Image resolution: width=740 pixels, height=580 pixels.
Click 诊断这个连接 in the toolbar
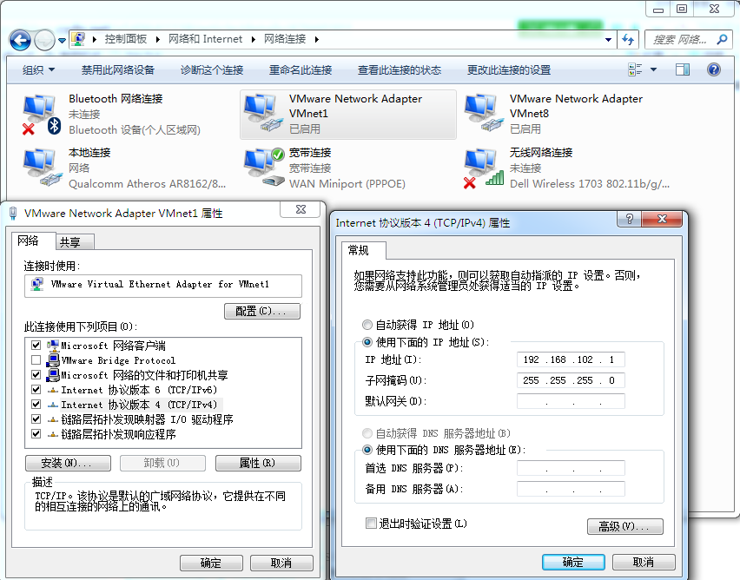[212, 70]
